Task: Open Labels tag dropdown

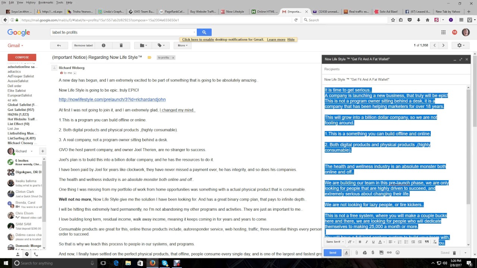Action: coord(161,45)
